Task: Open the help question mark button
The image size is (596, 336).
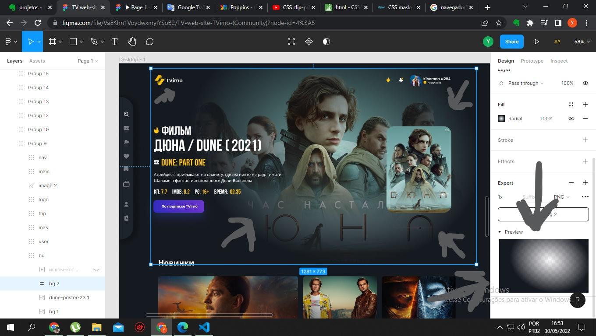Action: pos(578,300)
